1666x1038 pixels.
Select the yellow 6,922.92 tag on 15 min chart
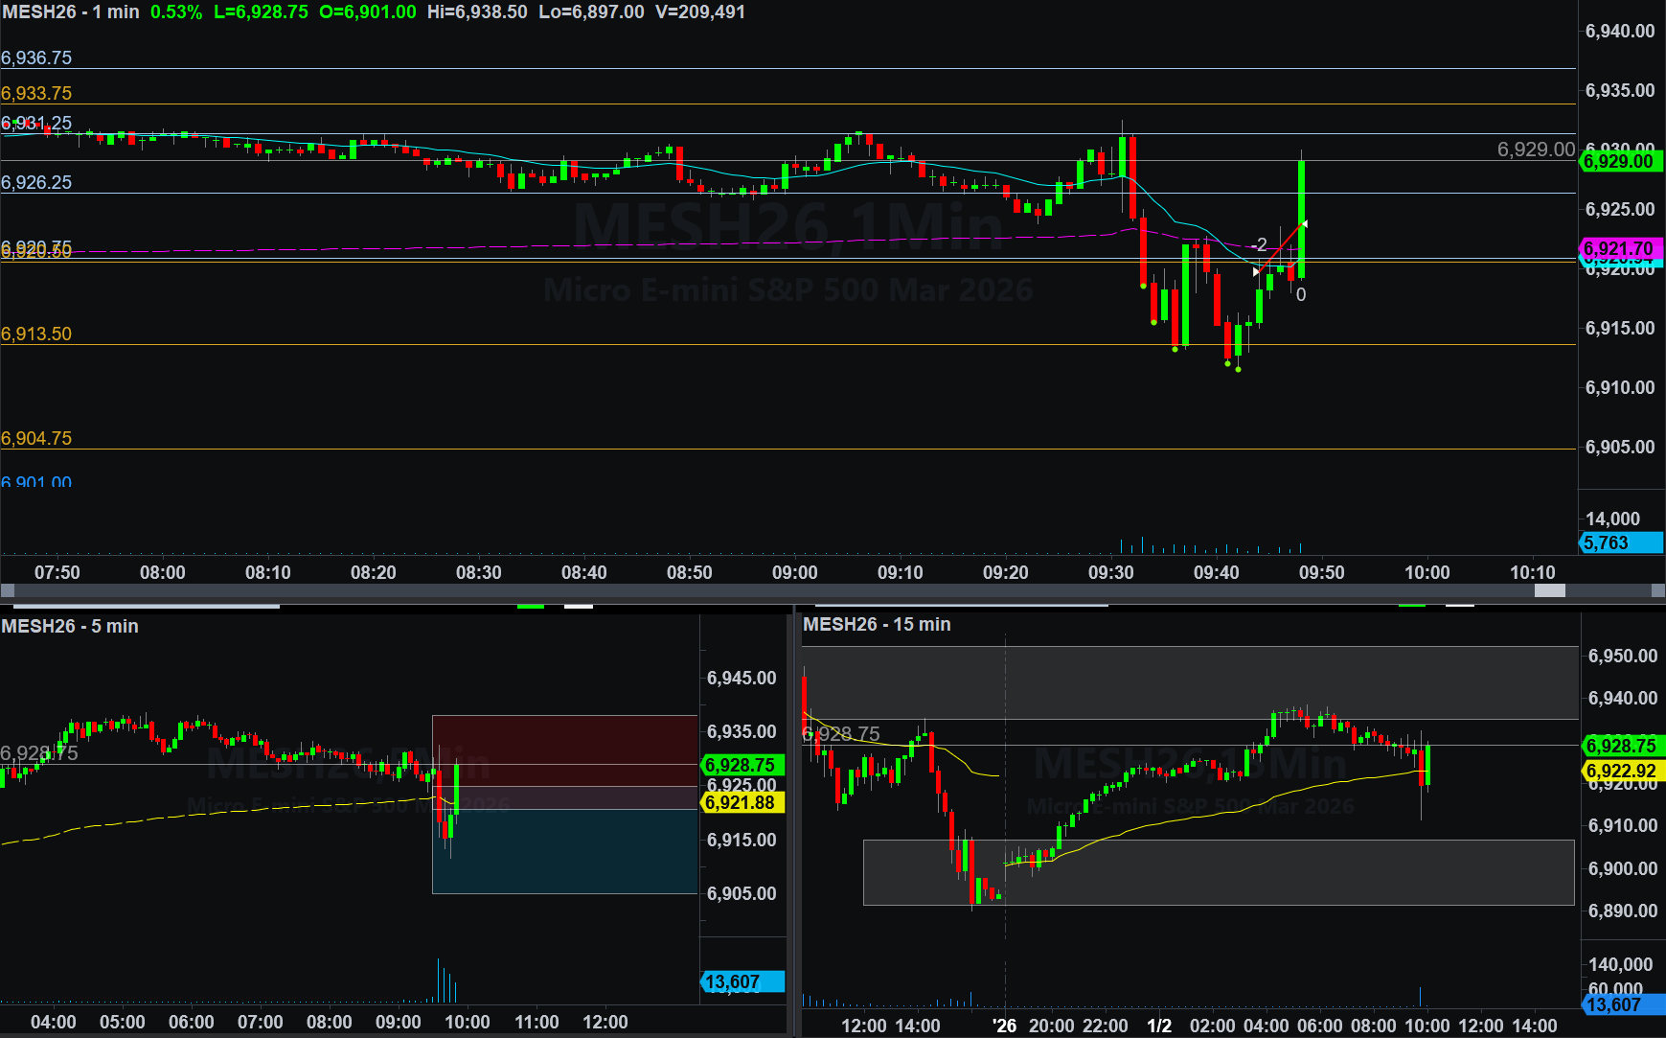[1621, 771]
